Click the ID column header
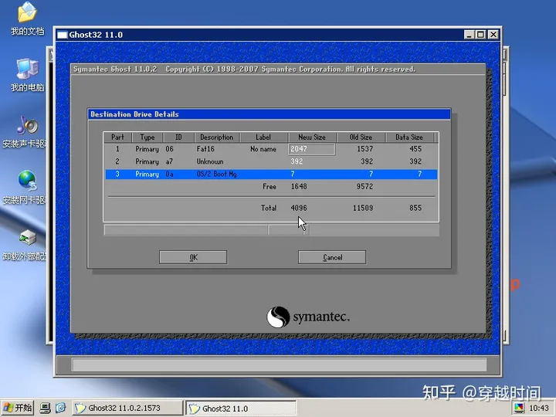Image resolution: width=556 pixels, height=417 pixels. [178, 137]
